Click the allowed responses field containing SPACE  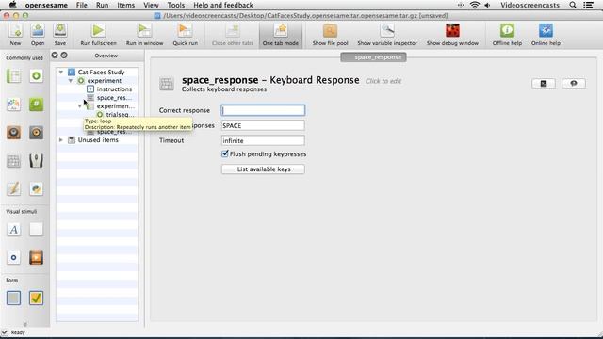click(x=263, y=125)
